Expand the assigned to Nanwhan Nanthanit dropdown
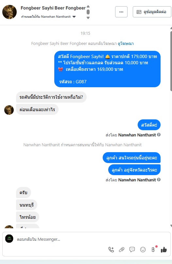This screenshot has width=172, height=264. tap(74, 17)
